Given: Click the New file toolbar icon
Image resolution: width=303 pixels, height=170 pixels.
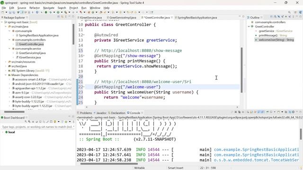Looking at the screenshot, I should coord(3,12).
